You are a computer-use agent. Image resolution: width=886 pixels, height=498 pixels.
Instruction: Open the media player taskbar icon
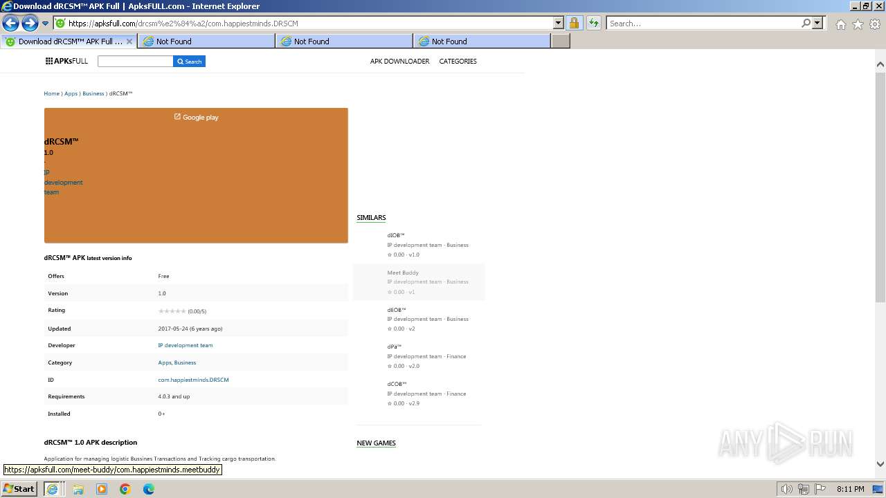[102, 489]
